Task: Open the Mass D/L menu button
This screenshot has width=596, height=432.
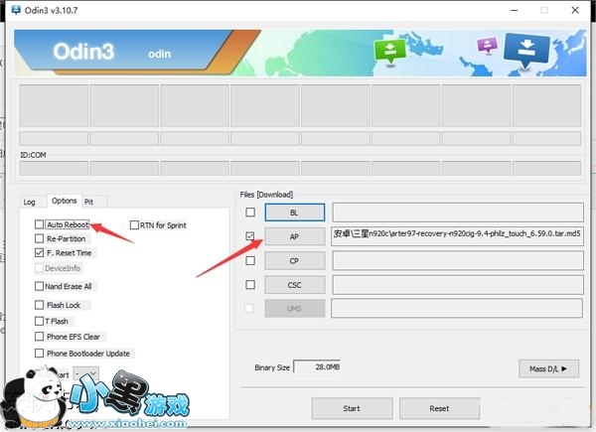Action: [x=548, y=368]
